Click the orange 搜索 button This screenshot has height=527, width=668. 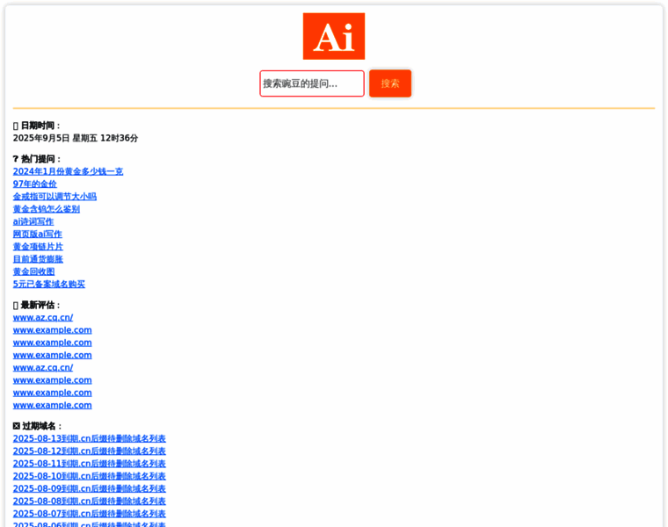(389, 83)
